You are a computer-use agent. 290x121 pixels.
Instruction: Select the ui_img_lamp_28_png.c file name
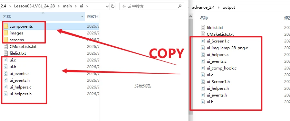coord(227,48)
